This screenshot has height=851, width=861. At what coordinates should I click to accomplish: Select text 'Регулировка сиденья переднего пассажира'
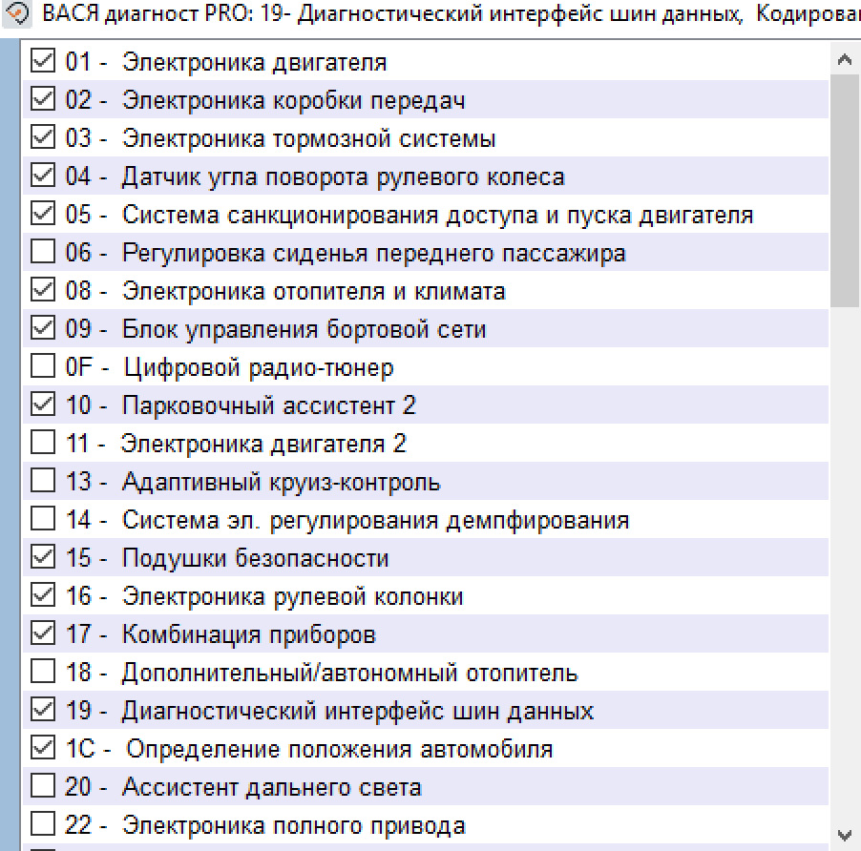tap(374, 253)
